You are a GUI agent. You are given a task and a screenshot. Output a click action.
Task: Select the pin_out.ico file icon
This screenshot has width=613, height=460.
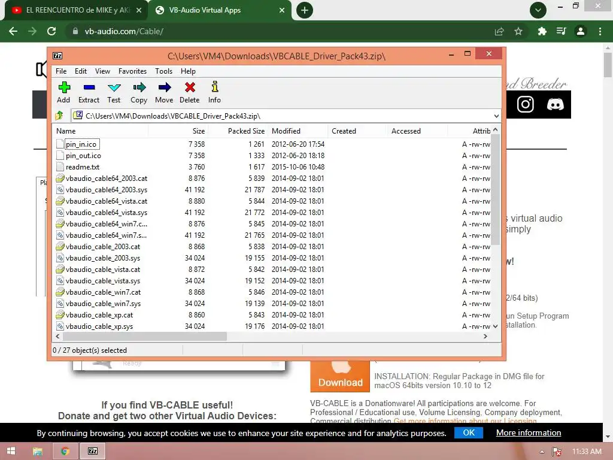[x=60, y=156]
